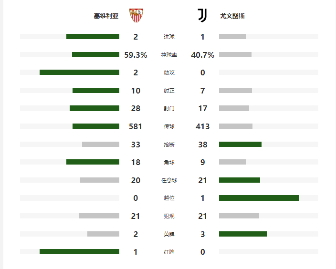336x269 pixels.
Task: Click Sevilla's 59.3% possession value
Action: pos(136,55)
